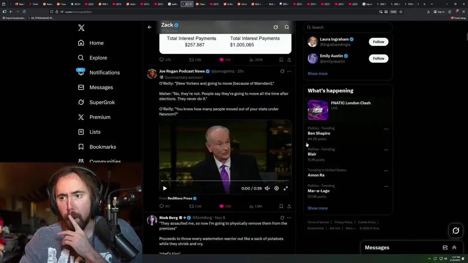This screenshot has height=263, width=468.
Task: Open Terms of Service footer link
Action: coord(318,222)
